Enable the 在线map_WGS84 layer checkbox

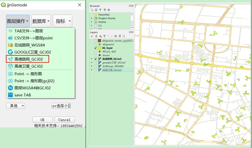click(96, 66)
